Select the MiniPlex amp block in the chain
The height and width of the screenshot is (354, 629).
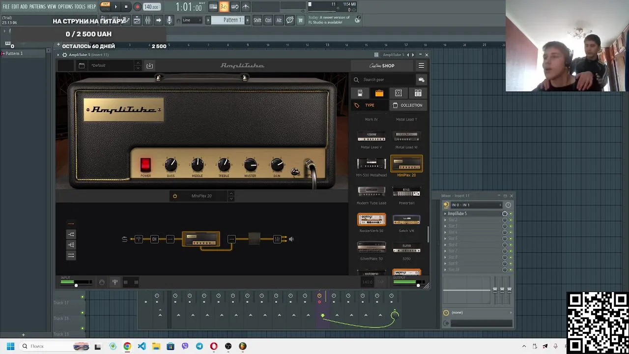(x=201, y=239)
